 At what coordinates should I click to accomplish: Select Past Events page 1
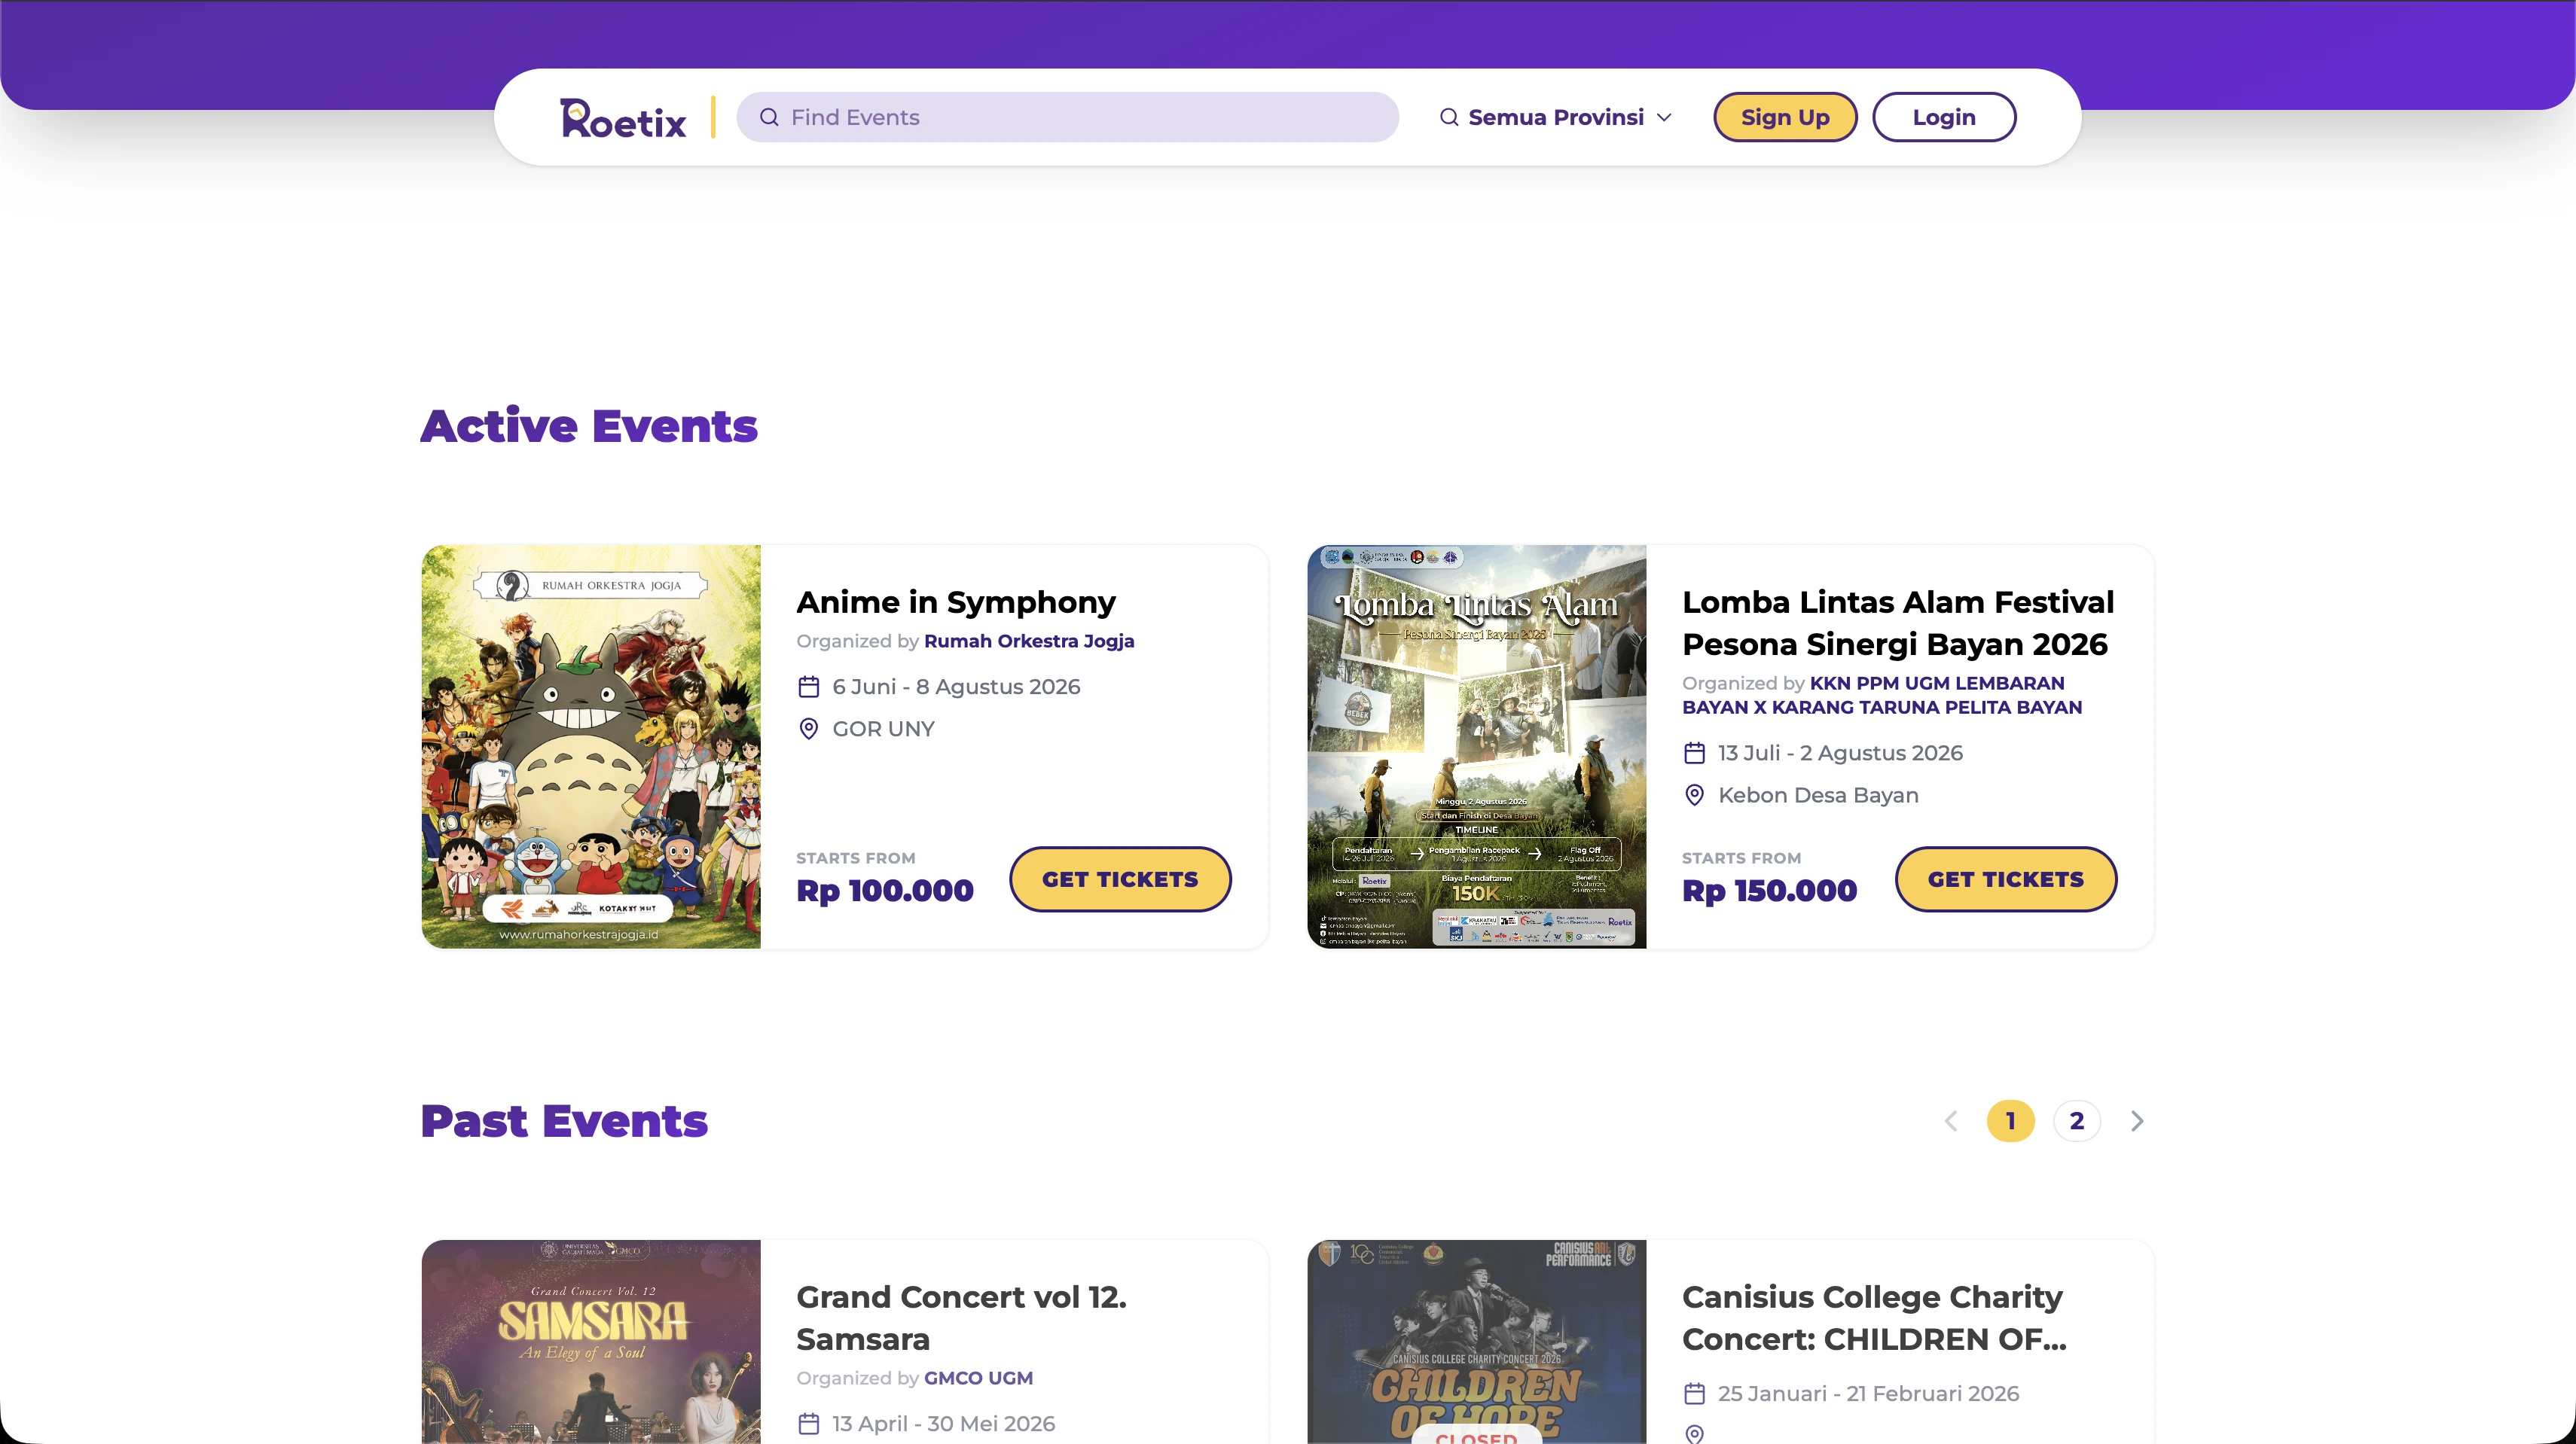[x=2011, y=1121]
